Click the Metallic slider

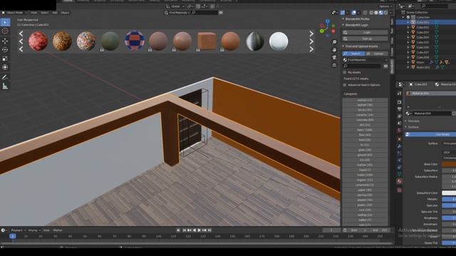tap(449, 199)
